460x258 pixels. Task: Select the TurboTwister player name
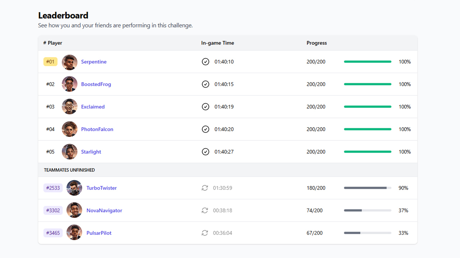101,188
